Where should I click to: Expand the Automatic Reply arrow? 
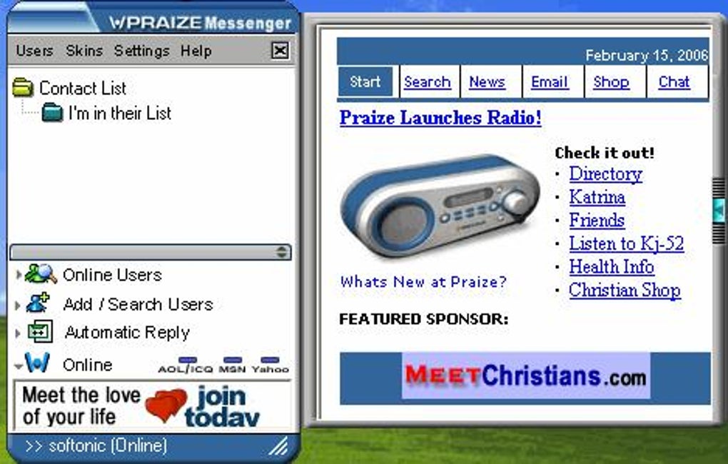coord(18,333)
